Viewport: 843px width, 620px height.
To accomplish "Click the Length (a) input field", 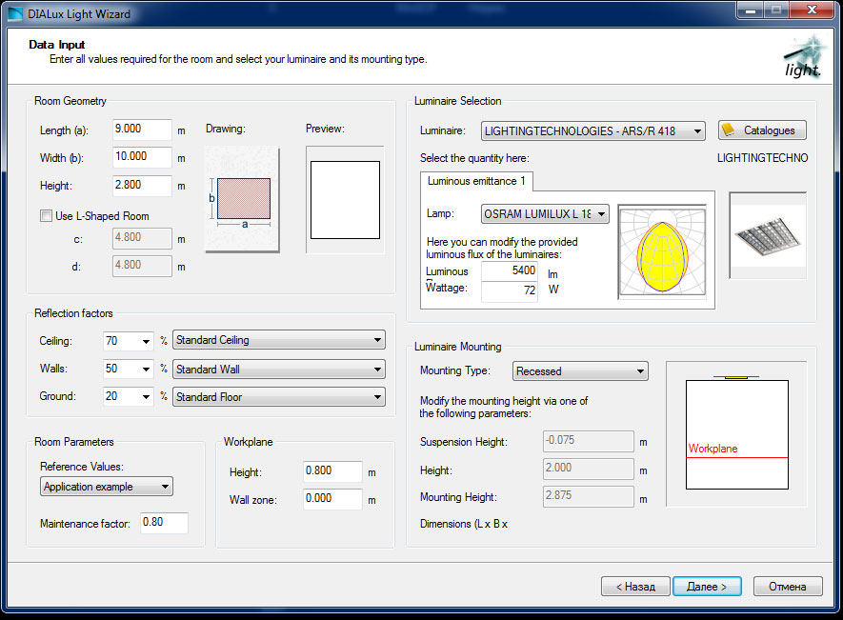I will [141, 130].
